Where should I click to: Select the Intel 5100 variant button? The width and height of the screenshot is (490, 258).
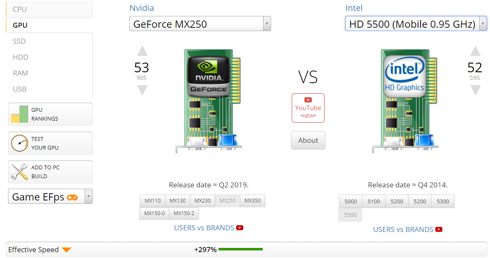coord(374,202)
